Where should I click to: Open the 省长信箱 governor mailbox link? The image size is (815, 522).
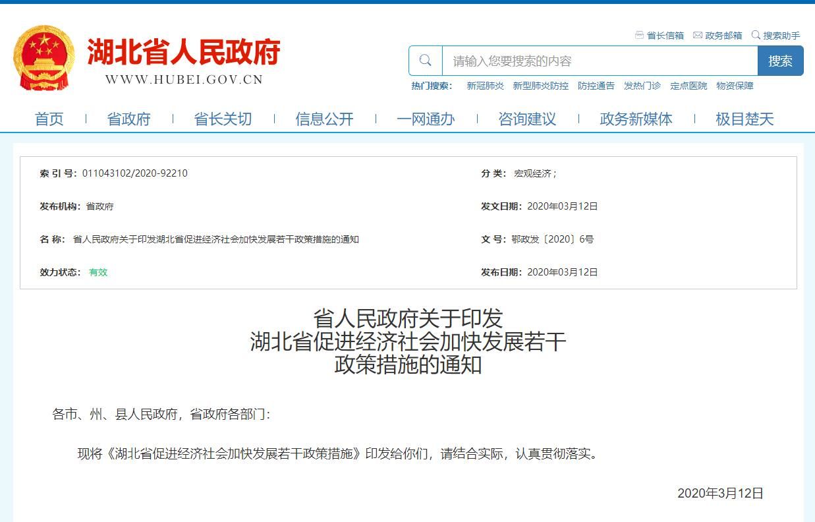tap(659, 36)
